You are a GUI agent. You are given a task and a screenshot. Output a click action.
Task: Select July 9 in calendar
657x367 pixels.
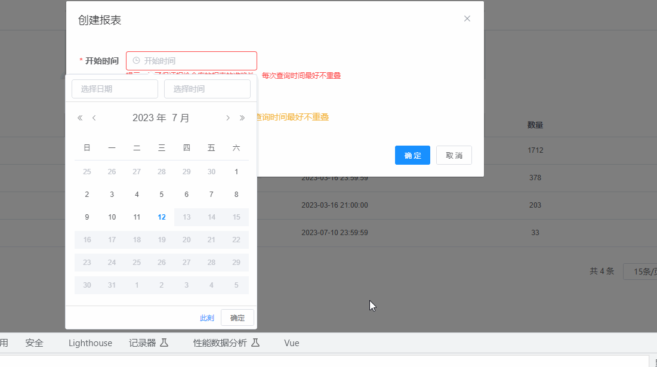(87, 217)
